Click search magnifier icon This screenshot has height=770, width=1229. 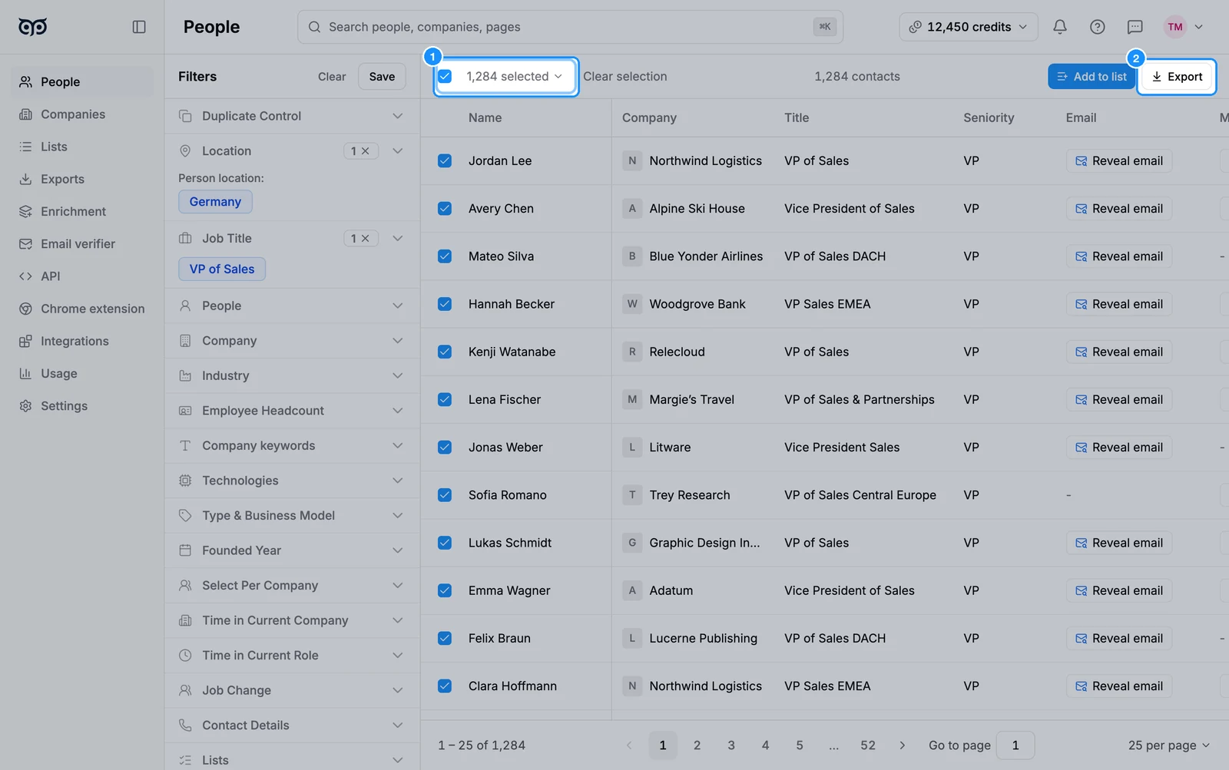click(x=315, y=27)
